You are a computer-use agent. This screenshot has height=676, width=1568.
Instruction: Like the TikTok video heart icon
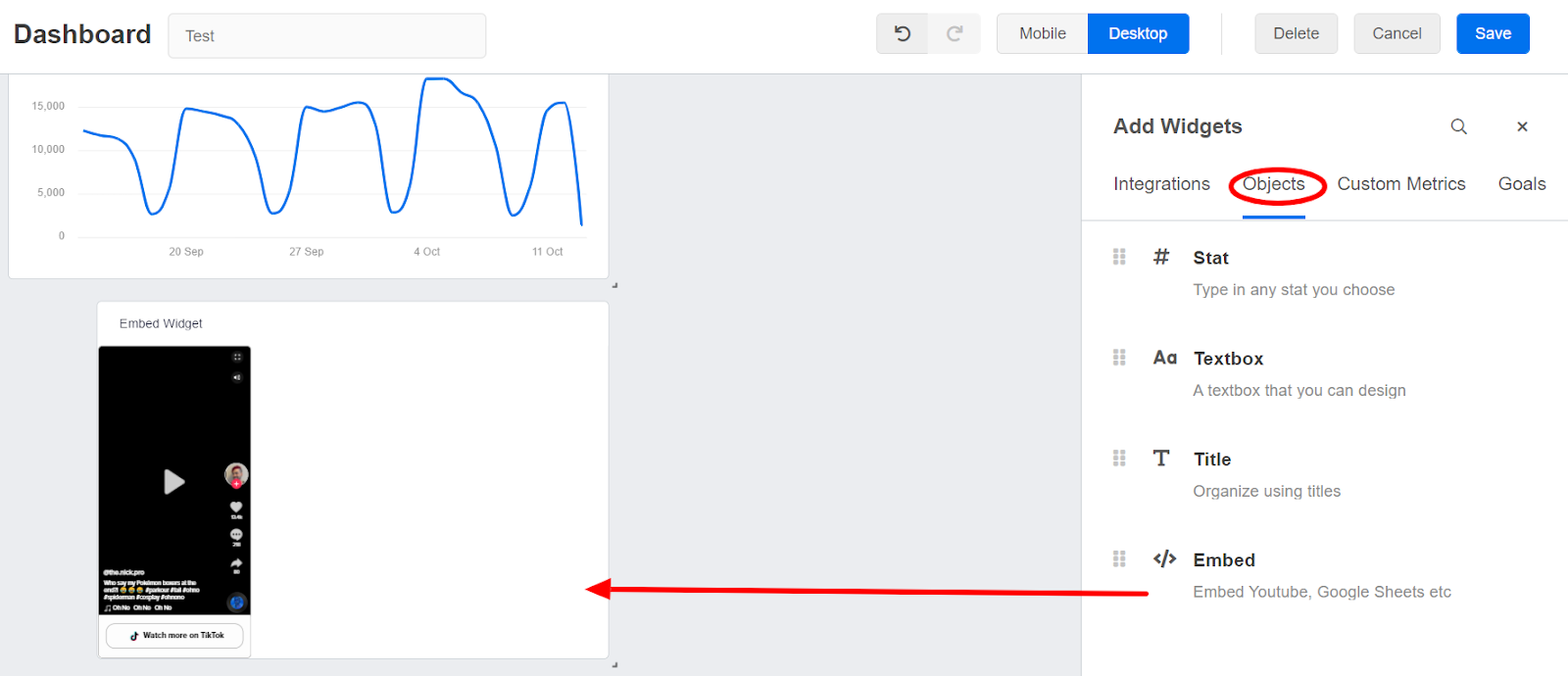coord(235,506)
